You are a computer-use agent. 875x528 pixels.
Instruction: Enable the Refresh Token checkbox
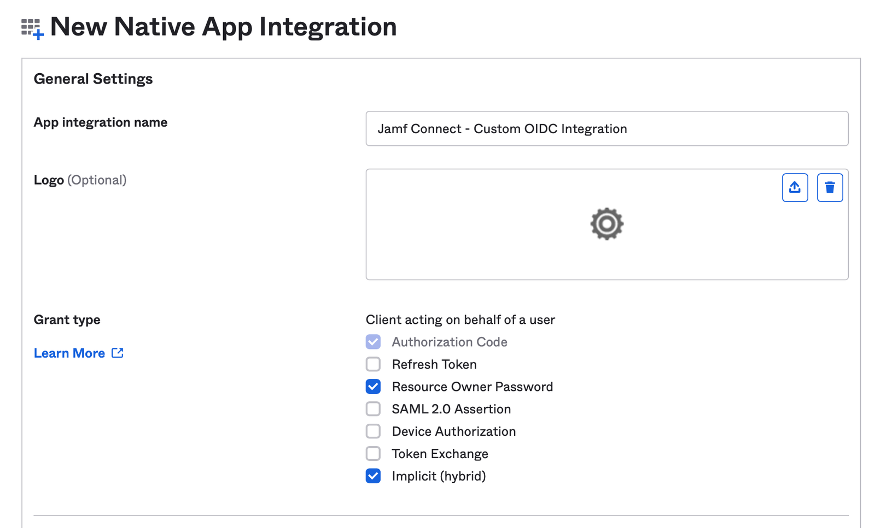point(373,364)
